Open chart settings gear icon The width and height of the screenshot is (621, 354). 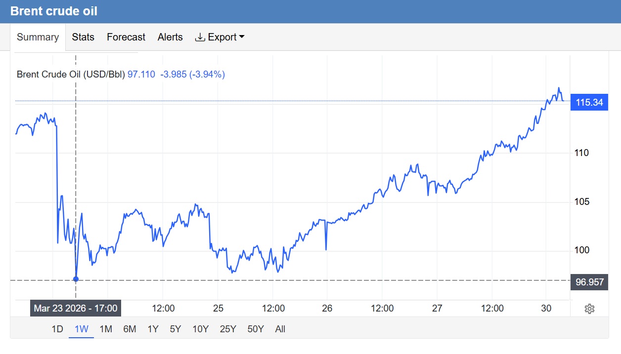pos(589,309)
